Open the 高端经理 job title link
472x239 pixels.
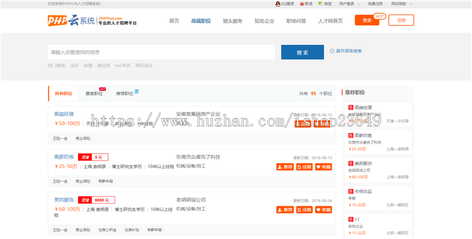click(64, 114)
